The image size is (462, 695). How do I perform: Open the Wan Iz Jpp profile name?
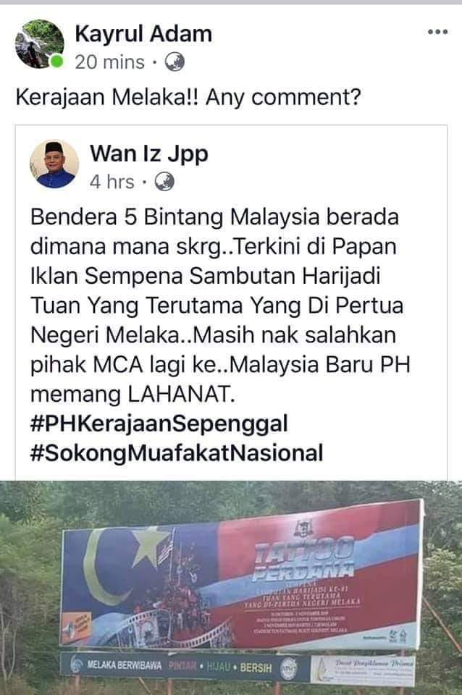click(149, 153)
